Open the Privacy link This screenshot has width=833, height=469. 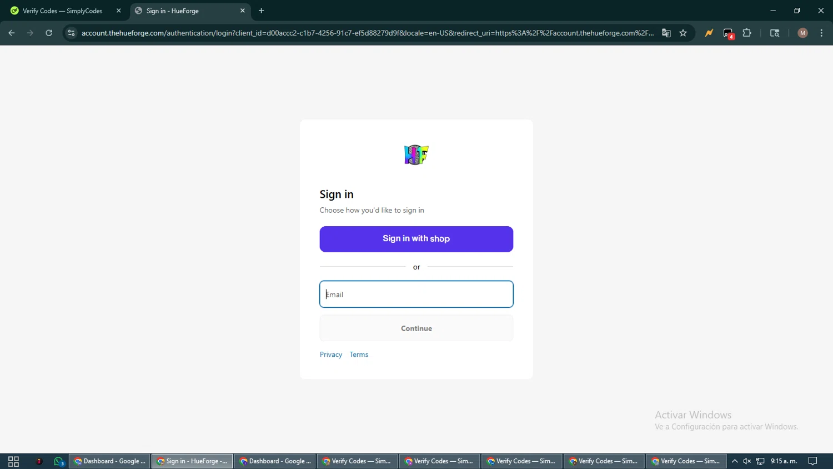tap(331, 355)
